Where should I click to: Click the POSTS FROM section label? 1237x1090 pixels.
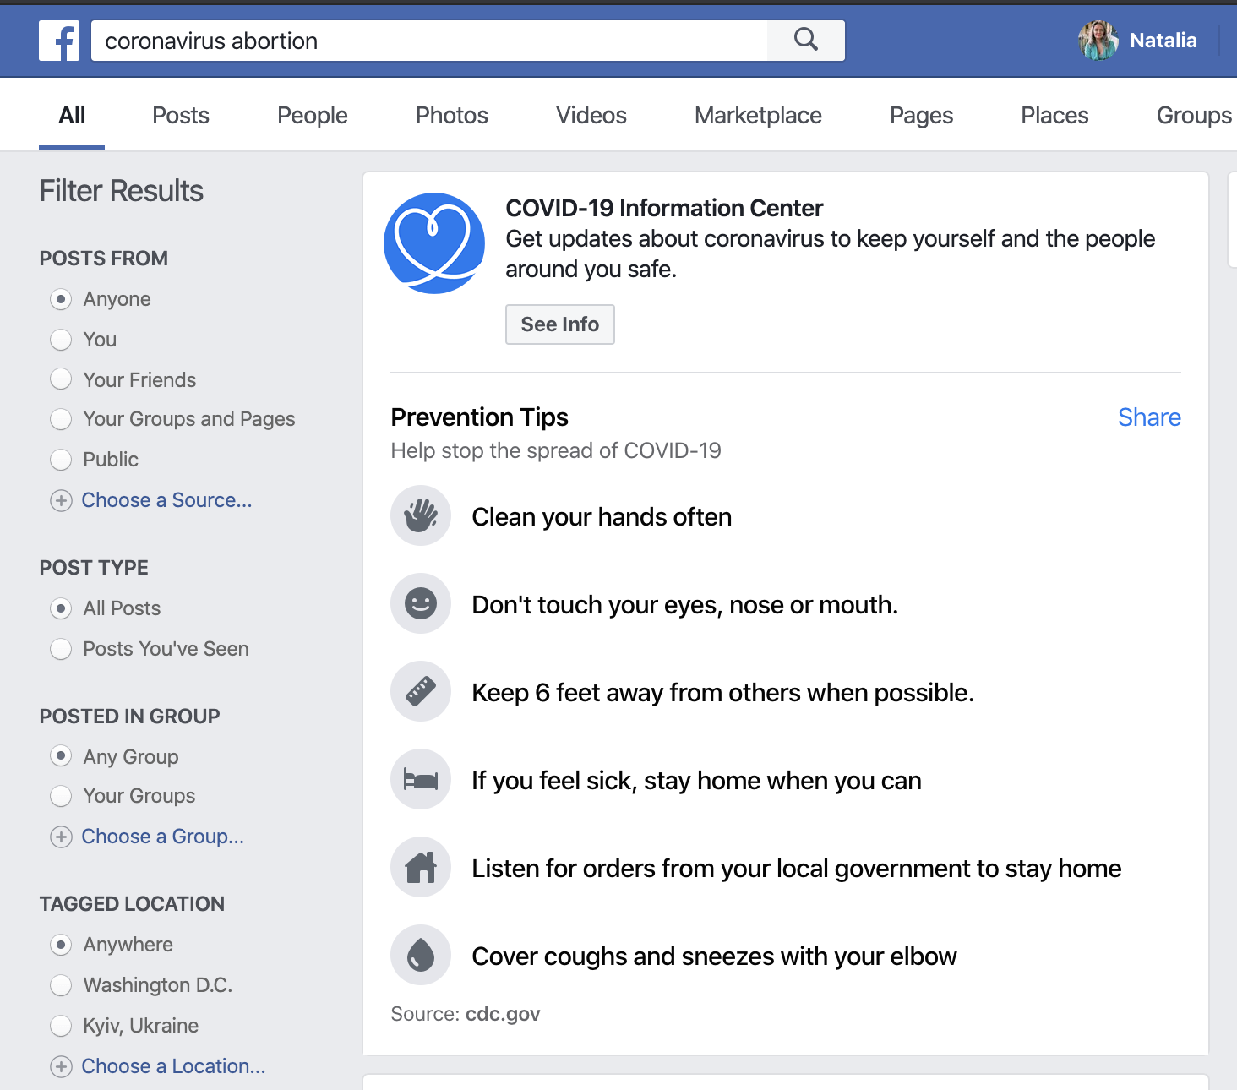click(103, 259)
